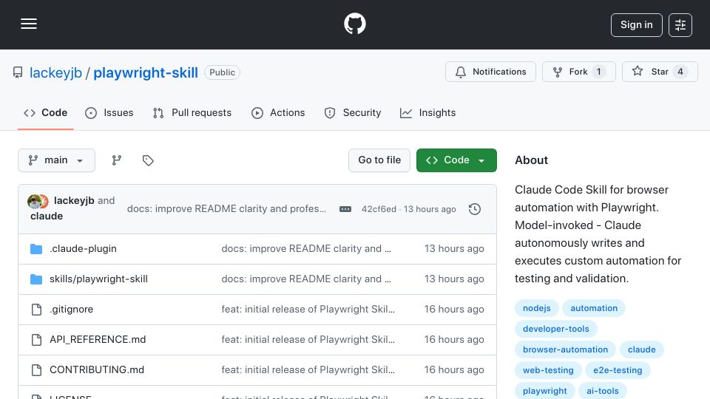This screenshot has height=399, width=710.
Task: Click file icon beside API_REFERENCE.md
Action: (36, 340)
